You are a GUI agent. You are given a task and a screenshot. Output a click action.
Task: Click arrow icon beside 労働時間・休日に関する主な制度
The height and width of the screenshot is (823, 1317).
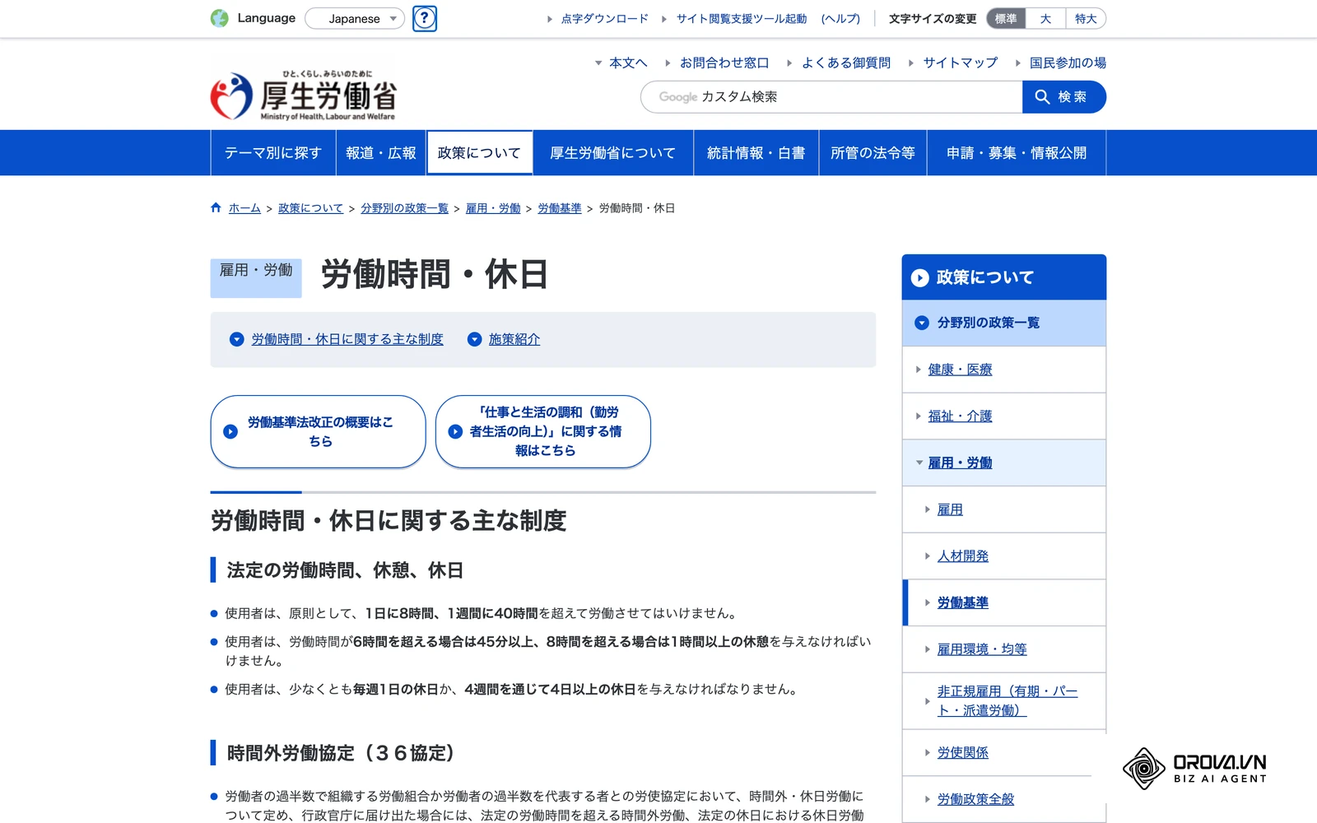point(237,339)
